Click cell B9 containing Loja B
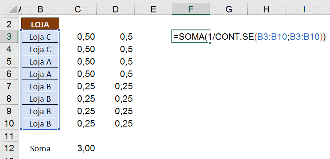Viewport: 330px width, 159px height. tap(40, 111)
